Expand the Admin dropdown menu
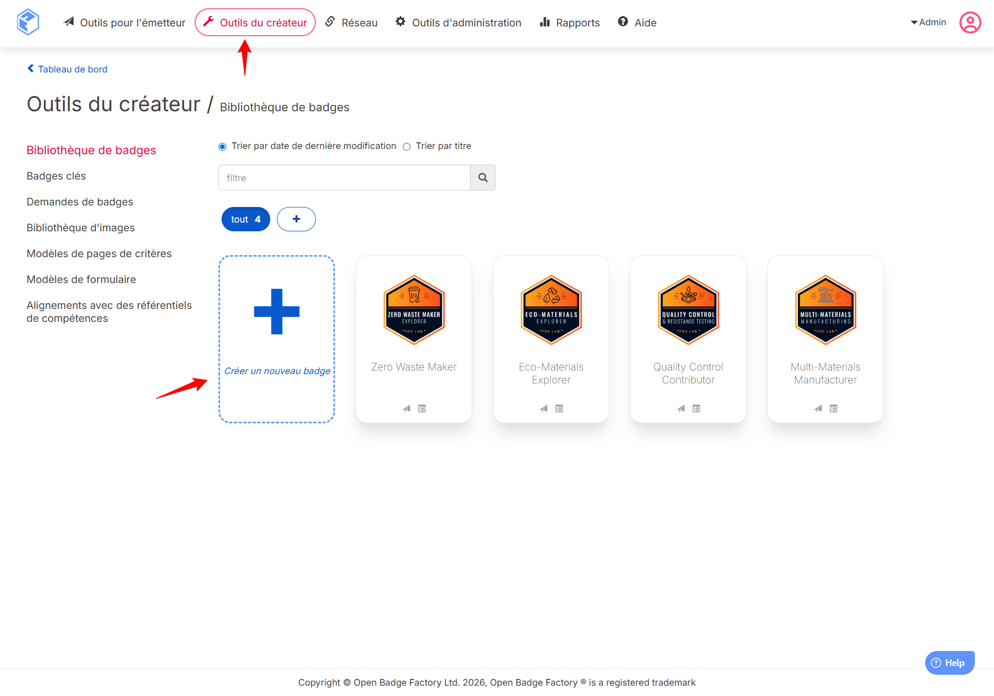Screen dimensions: 994x696 pyautogui.click(x=928, y=22)
